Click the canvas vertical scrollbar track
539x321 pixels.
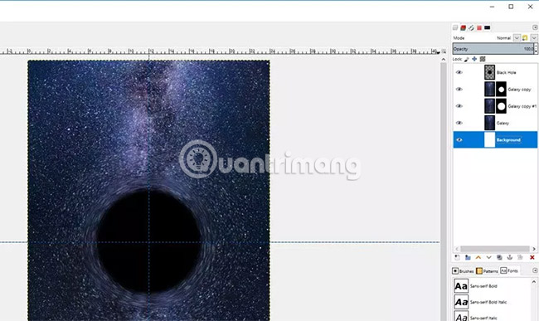click(x=444, y=191)
